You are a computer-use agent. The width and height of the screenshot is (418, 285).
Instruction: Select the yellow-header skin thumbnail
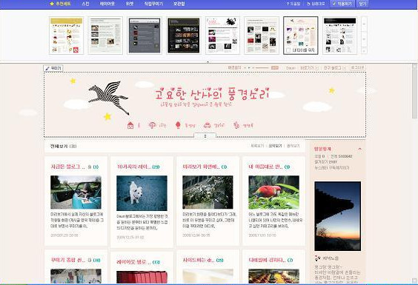coord(67,35)
